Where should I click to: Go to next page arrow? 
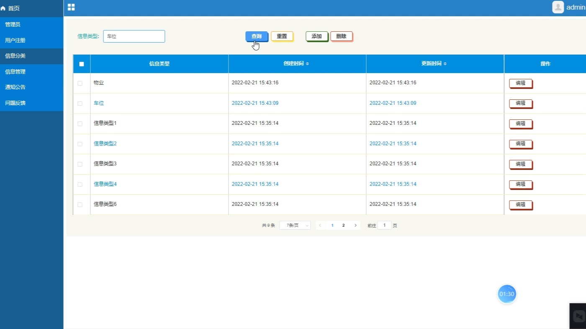[x=355, y=225]
